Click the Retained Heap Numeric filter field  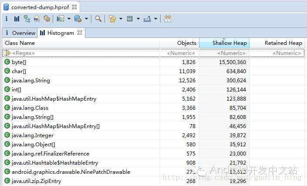click(277, 53)
